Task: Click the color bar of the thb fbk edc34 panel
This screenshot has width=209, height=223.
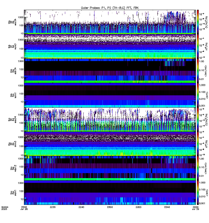Action: [x=198, y=71]
